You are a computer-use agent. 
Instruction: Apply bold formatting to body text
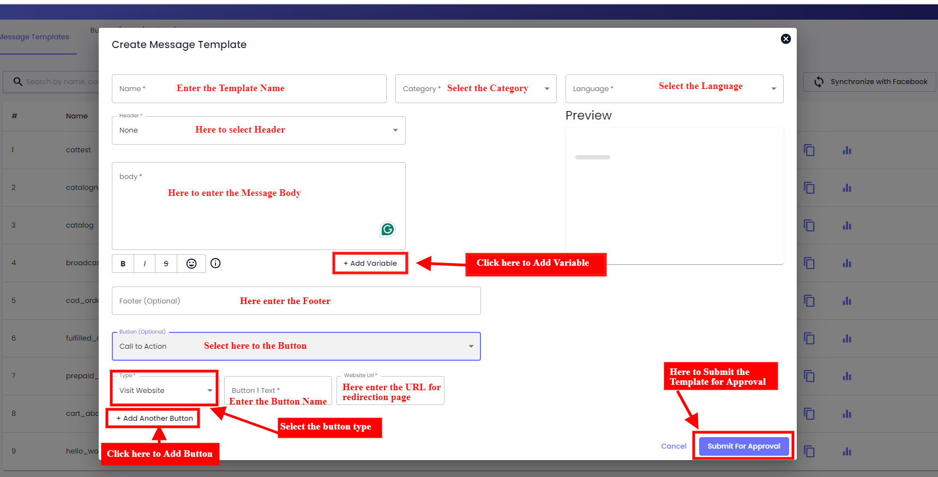click(123, 264)
